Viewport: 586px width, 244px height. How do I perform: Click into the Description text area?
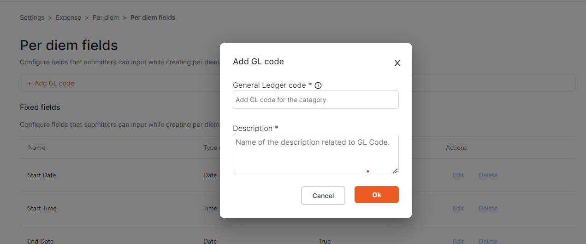click(x=316, y=154)
